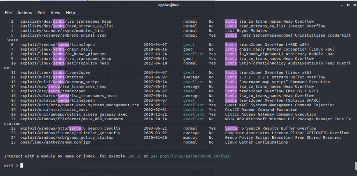Open the View menu
The height and width of the screenshot is (176, 357).
[55, 13]
